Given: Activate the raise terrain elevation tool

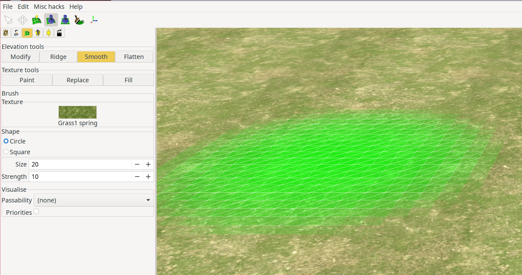Looking at the screenshot, I should tap(37, 20).
